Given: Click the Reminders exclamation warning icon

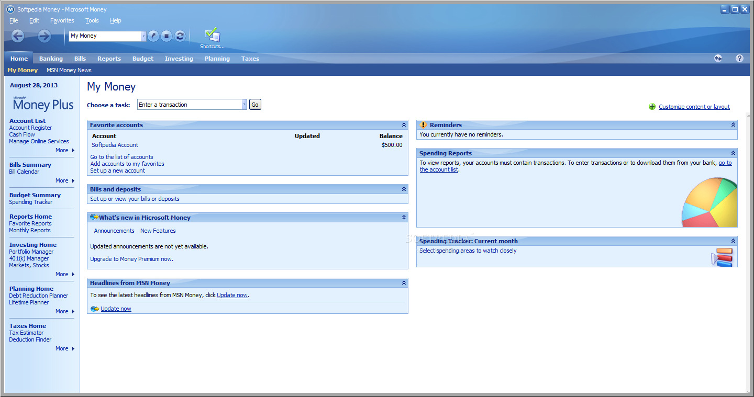Looking at the screenshot, I should (x=424, y=125).
